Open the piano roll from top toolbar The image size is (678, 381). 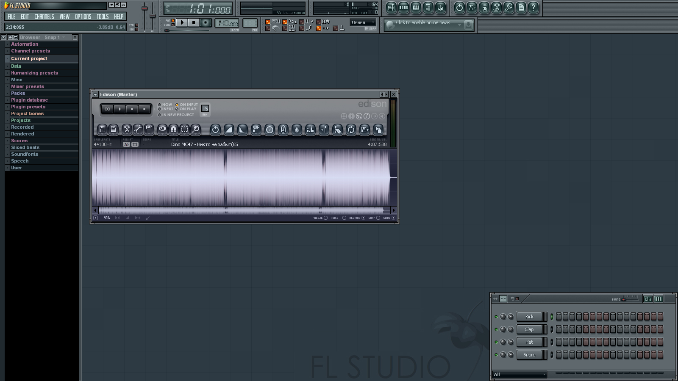click(x=416, y=7)
